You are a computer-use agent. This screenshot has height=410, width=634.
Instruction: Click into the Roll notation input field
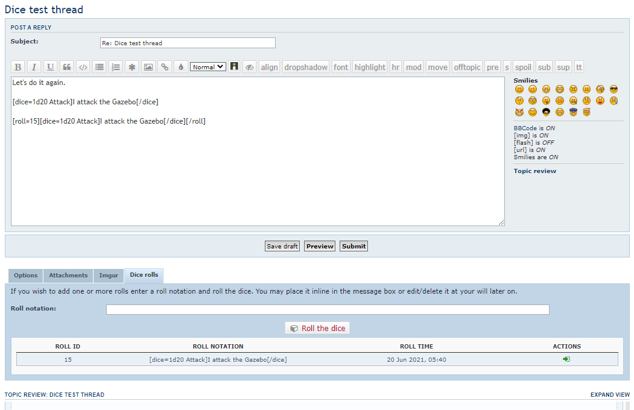click(328, 310)
